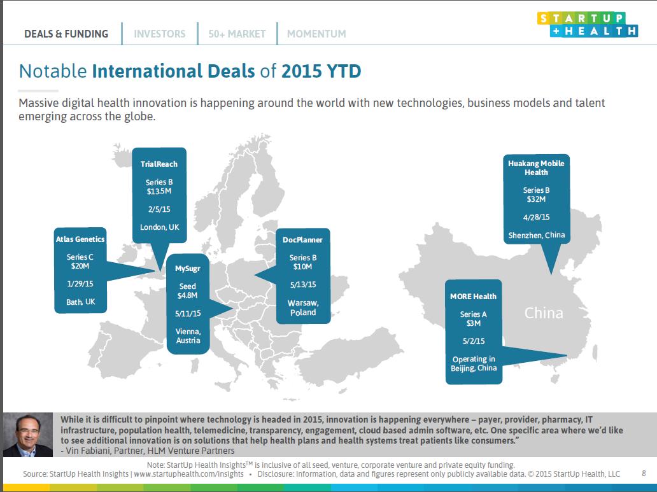Click the 2/5/15 date in TrialReach
657x492 pixels.
(159, 209)
